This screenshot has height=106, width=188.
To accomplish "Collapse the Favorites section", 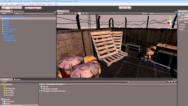I will (1, 84).
